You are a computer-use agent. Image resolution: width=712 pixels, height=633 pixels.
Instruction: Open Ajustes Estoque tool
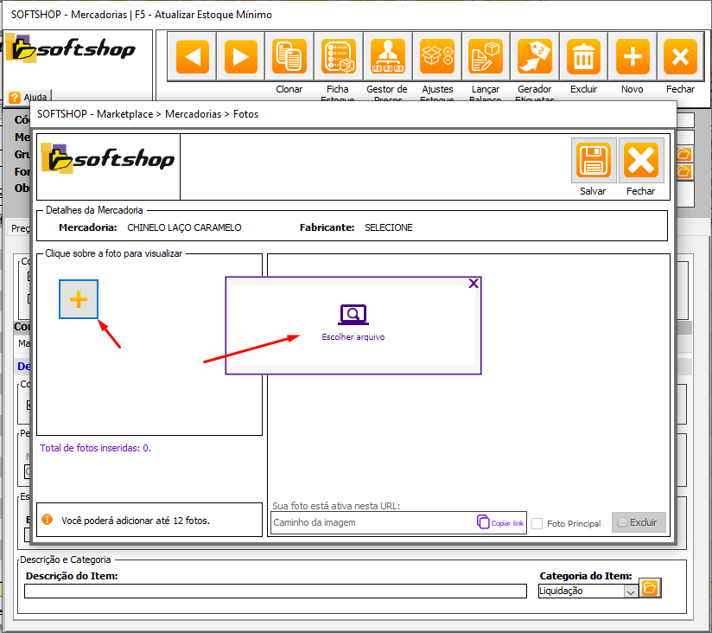tap(436, 57)
